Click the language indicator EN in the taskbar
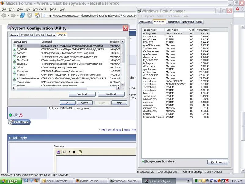 (x=188, y=181)
